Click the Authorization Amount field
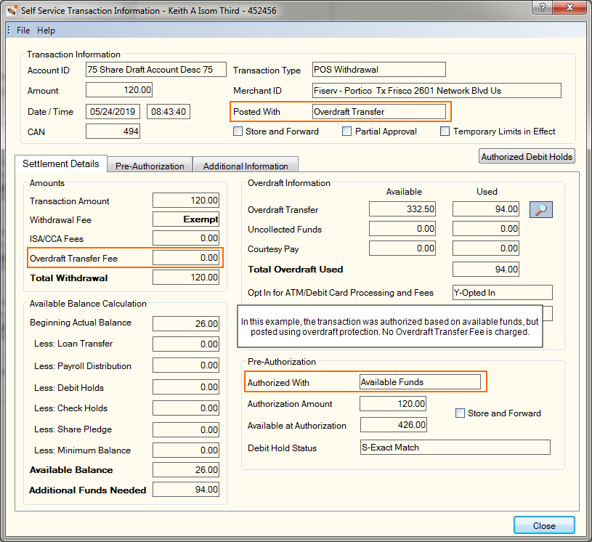Viewport: 592px width, 542px height. pos(393,404)
